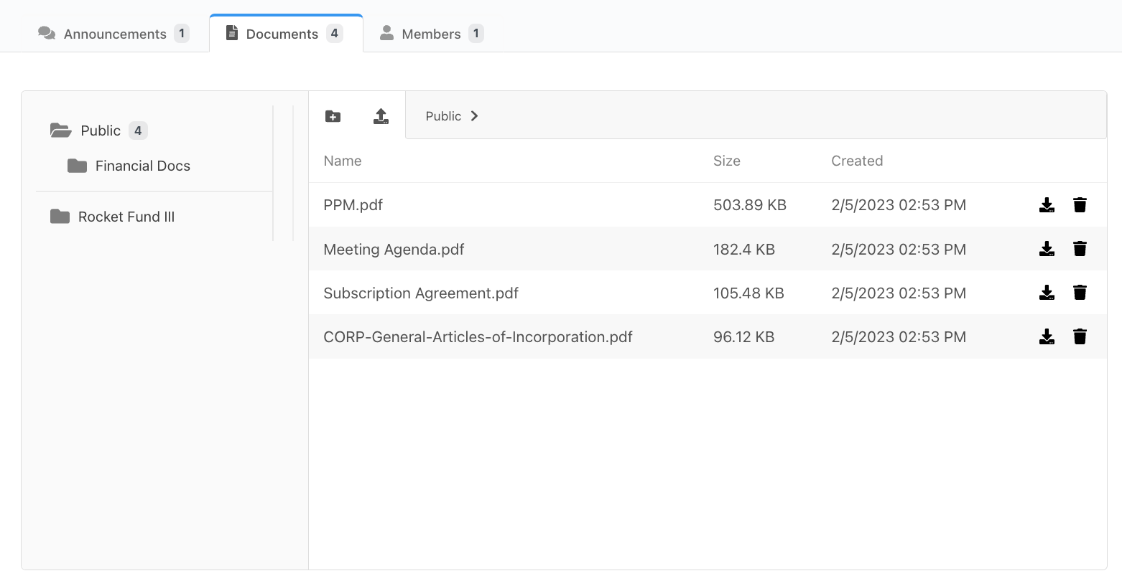
Task: Open CORP-General-Articles-of-Incorporation.pdf file name
Action: pyautogui.click(x=478, y=337)
